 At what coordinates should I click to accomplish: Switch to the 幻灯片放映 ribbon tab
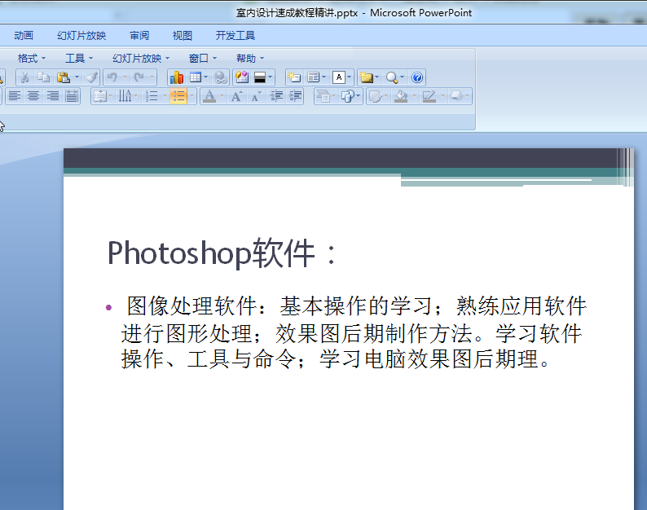click(x=81, y=36)
